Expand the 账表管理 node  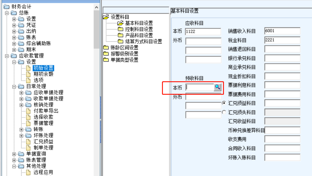click(14, 160)
